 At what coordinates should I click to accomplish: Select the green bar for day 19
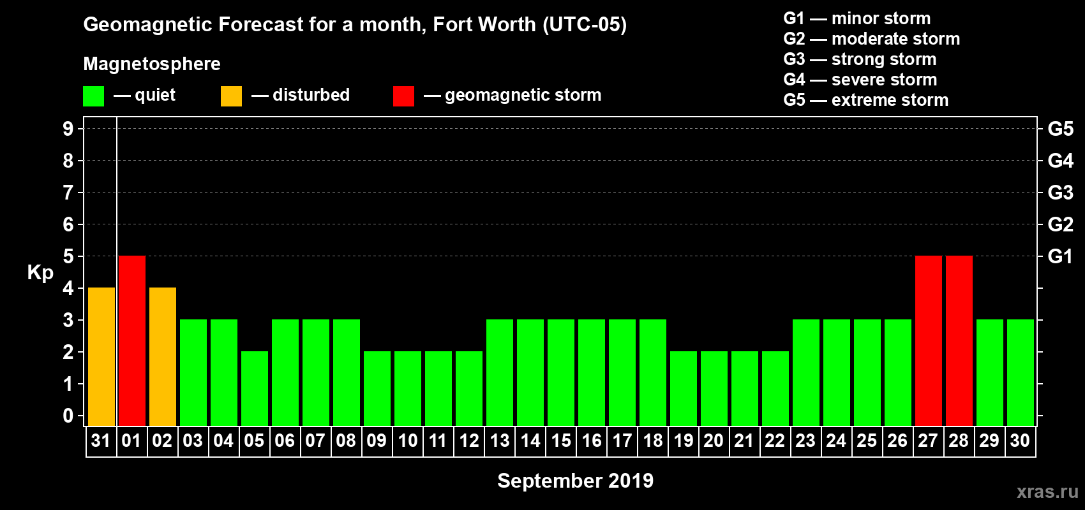click(x=684, y=388)
